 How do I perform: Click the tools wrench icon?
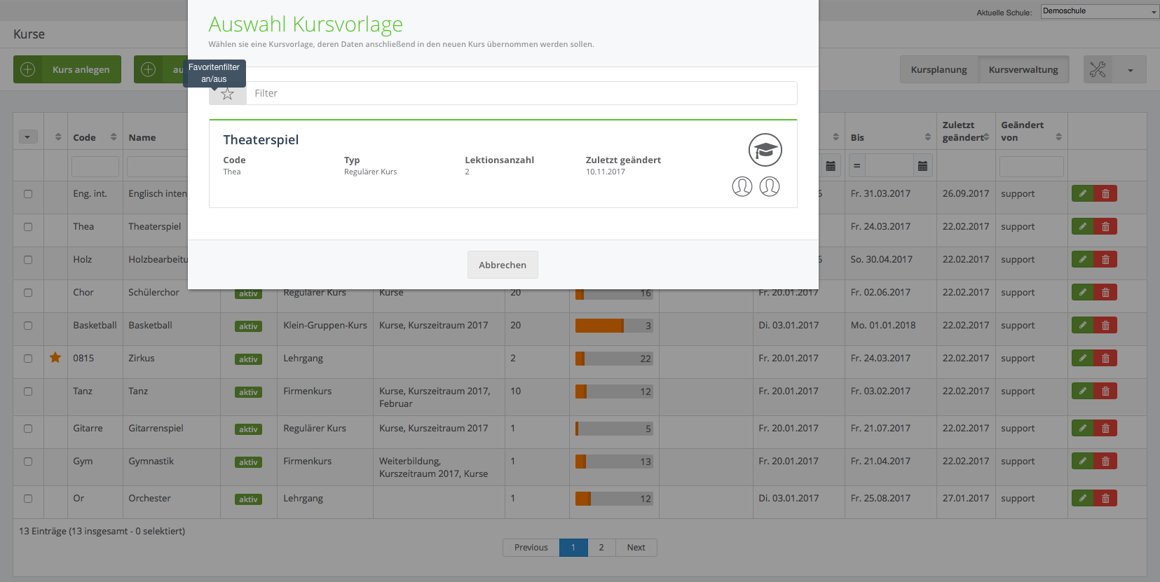click(1098, 69)
